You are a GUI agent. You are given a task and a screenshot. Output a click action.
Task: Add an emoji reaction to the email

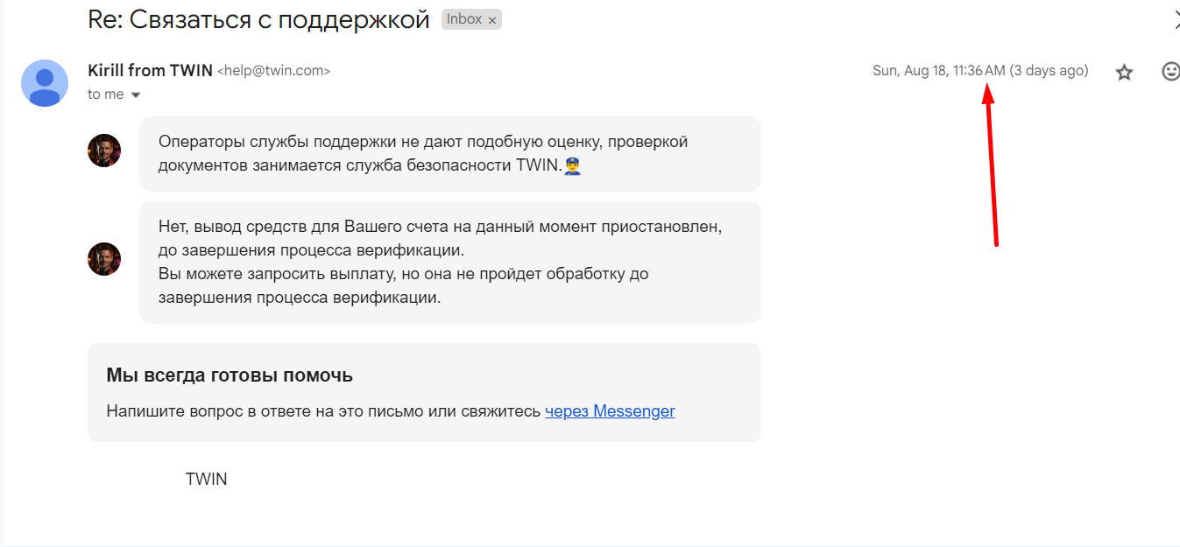pos(1170,72)
